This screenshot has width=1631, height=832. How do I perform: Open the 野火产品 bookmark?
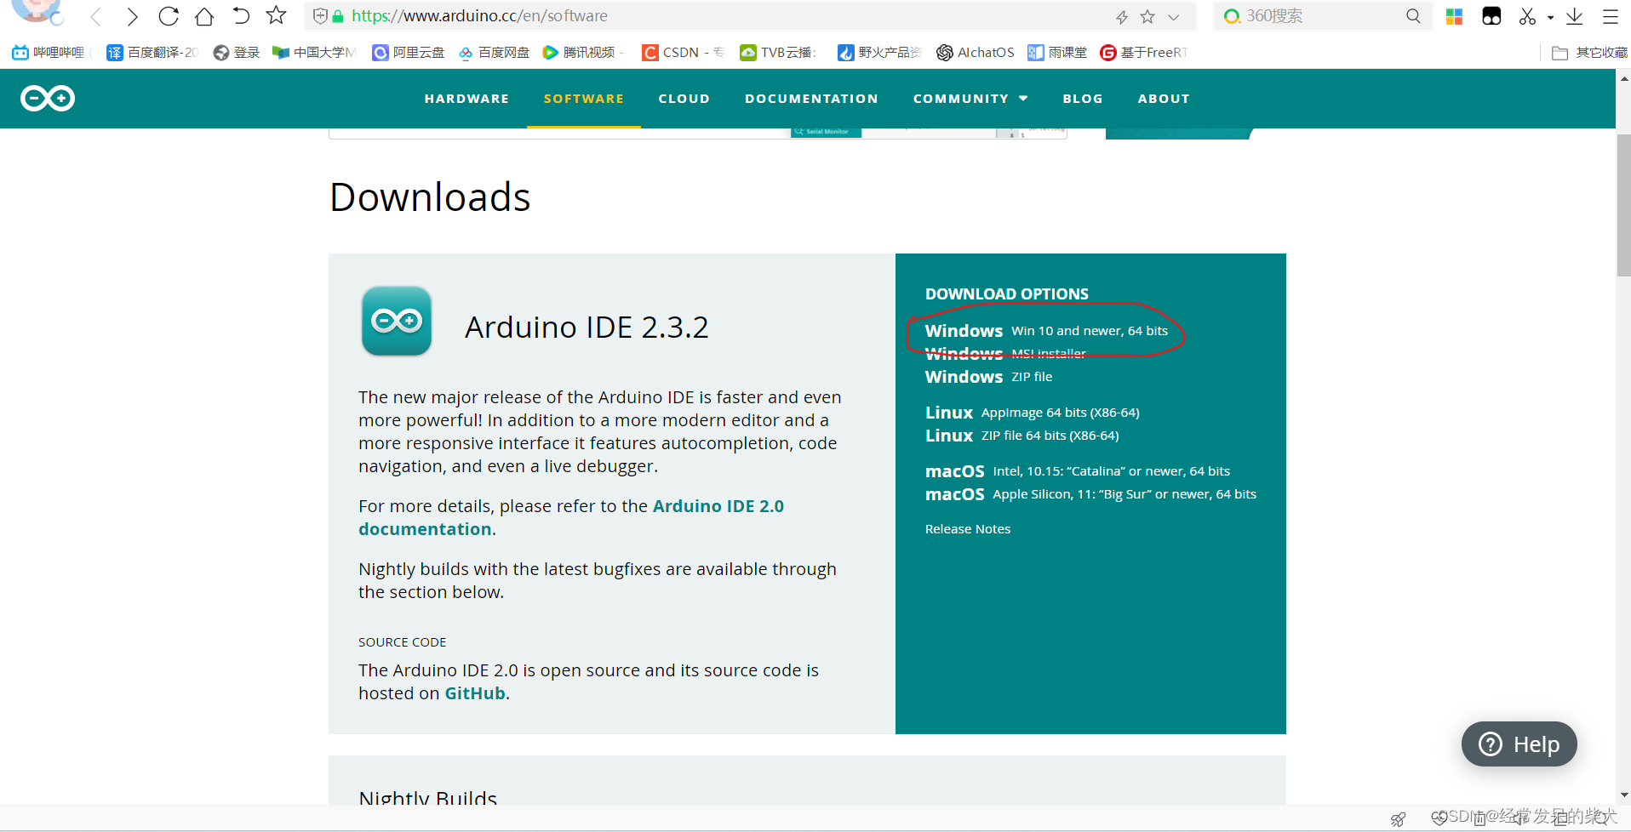[879, 53]
